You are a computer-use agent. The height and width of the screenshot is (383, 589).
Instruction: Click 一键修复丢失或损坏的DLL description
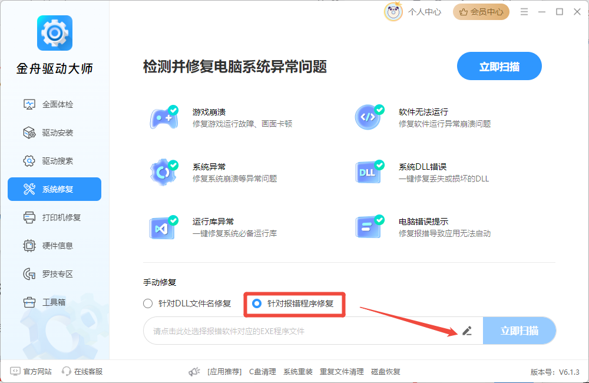(x=444, y=179)
